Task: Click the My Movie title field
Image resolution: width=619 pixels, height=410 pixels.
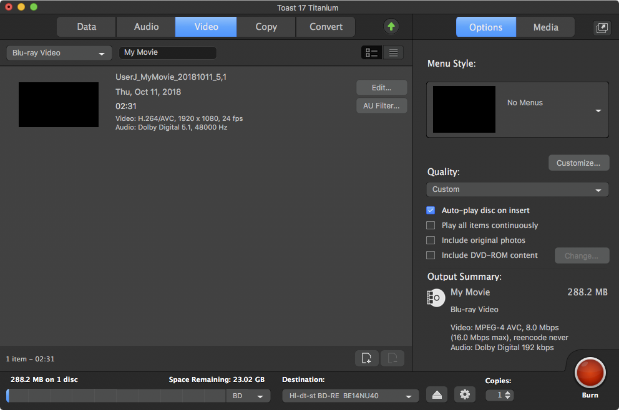Action: point(168,52)
